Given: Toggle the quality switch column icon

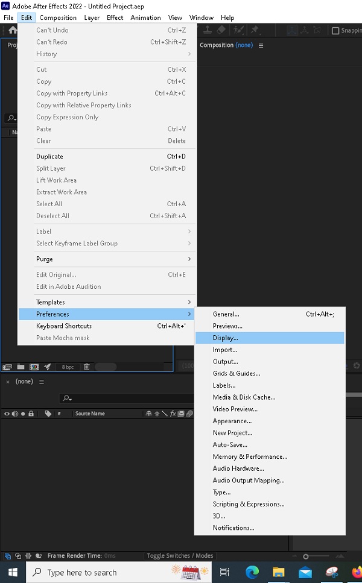Looking at the screenshot, I should pyautogui.click(x=165, y=414).
